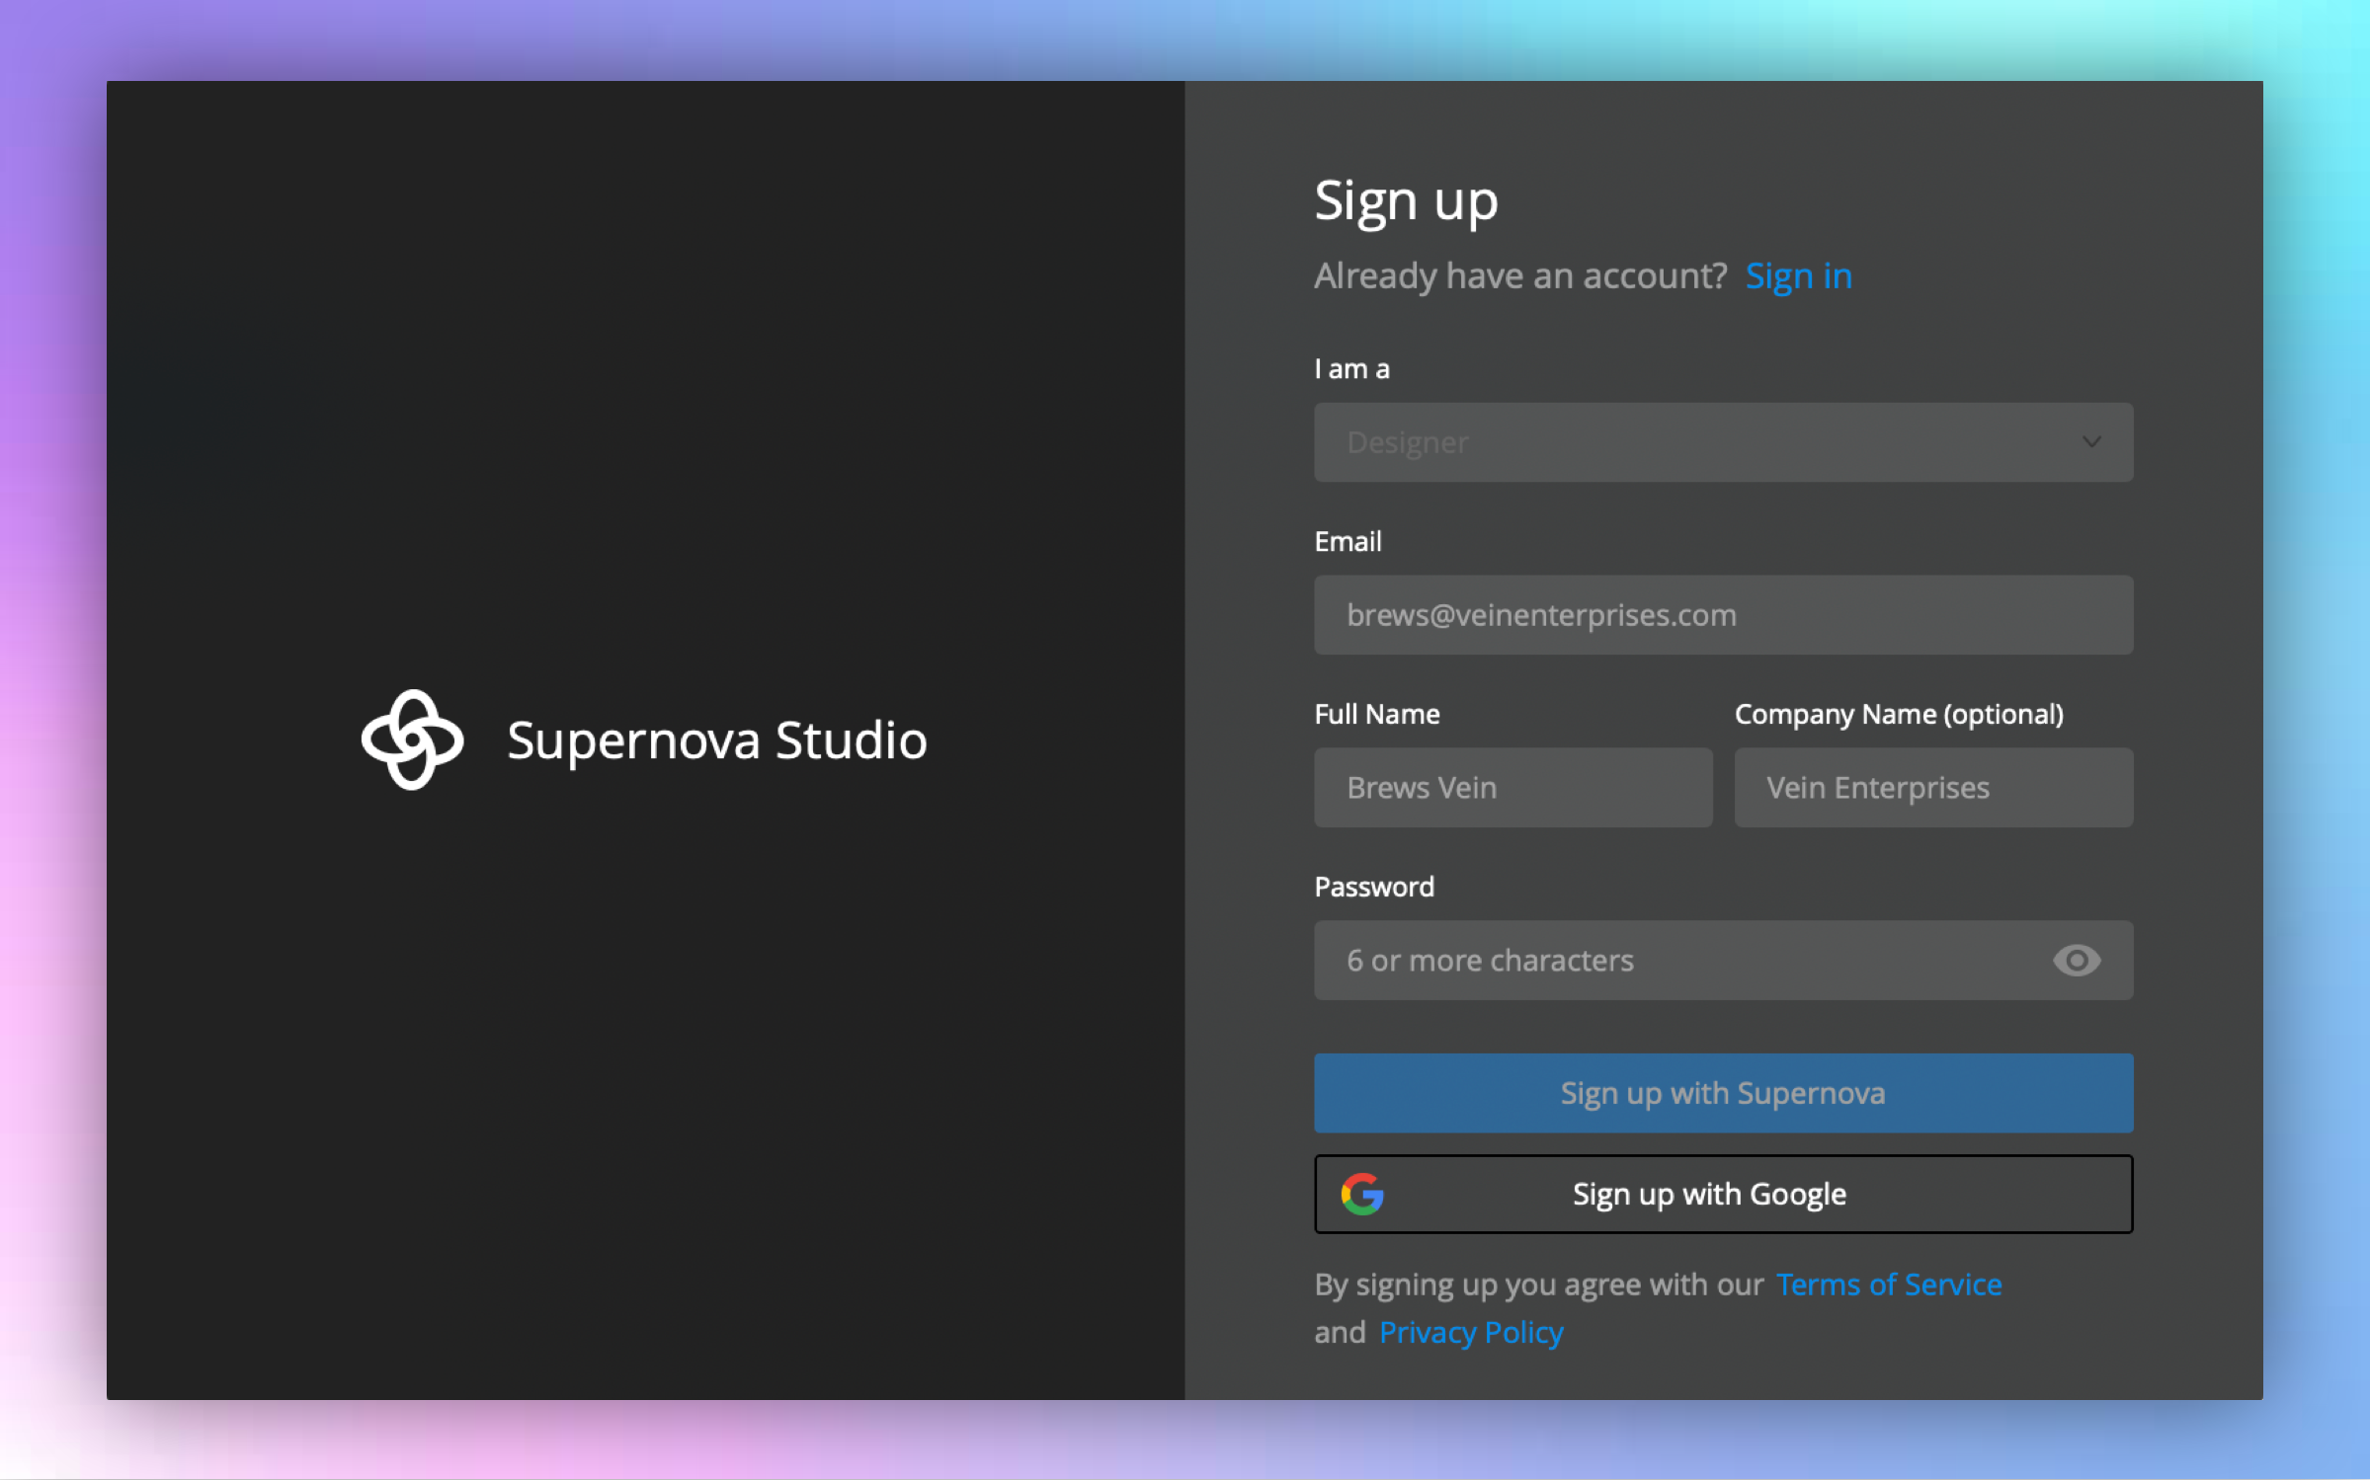Toggle password visibility with eye icon
The image size is (2370, 1480).
[2076, 960]
